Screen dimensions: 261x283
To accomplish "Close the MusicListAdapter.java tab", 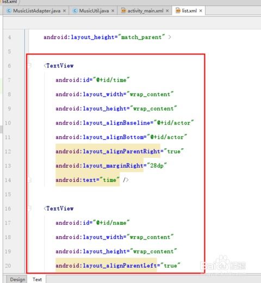I will pos(64,11).
